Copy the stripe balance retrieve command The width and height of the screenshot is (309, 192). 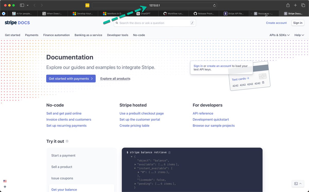coord(169,153)
